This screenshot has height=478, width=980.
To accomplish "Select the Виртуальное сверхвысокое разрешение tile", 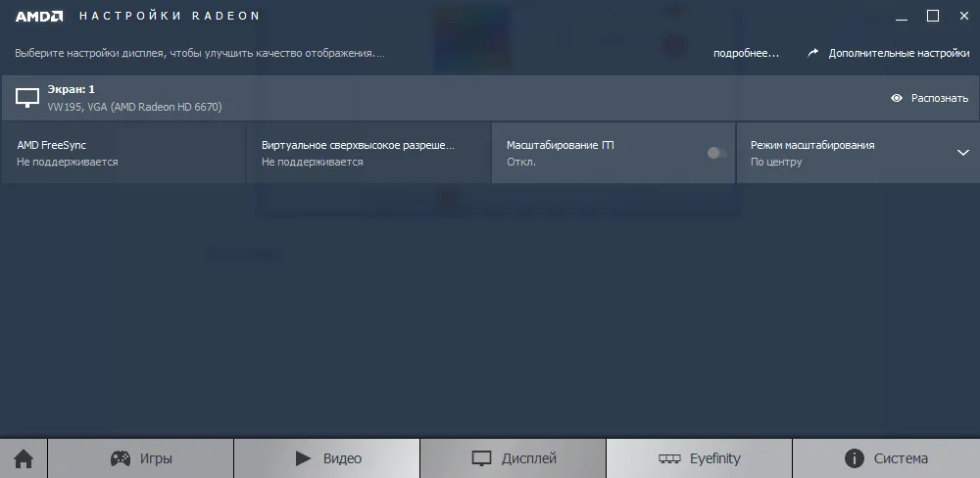I will (368, 153).
